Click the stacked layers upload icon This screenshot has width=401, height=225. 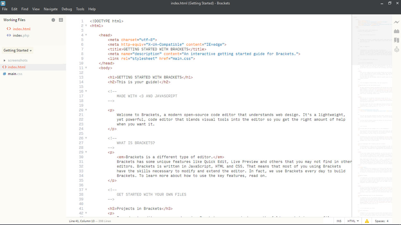[397, 49]
